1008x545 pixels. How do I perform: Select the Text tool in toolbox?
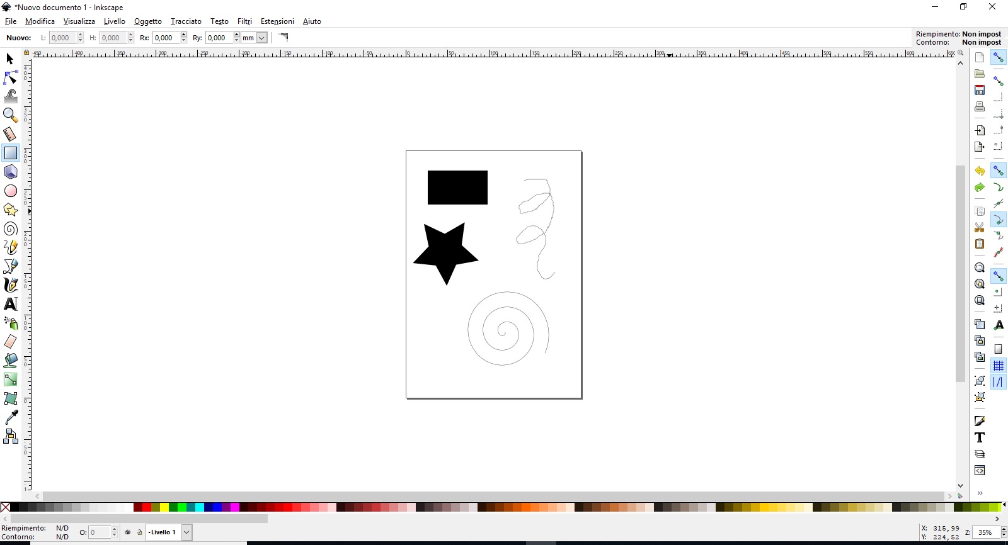coord(10,304)
